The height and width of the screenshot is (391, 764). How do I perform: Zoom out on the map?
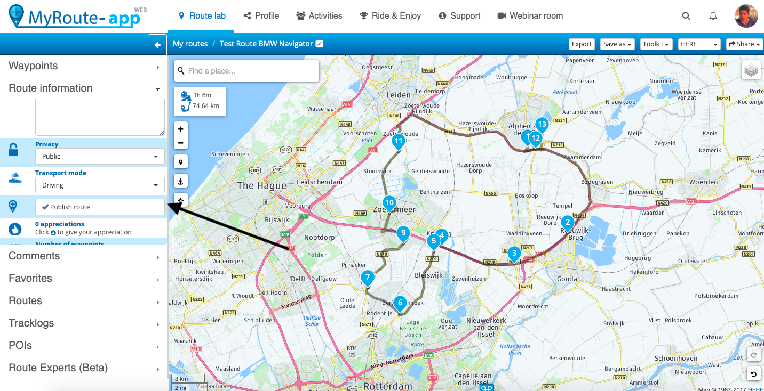181,142
